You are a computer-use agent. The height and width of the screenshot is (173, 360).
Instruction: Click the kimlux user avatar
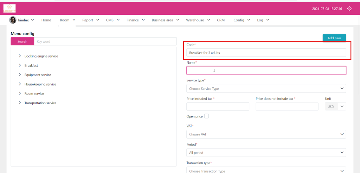13,20
